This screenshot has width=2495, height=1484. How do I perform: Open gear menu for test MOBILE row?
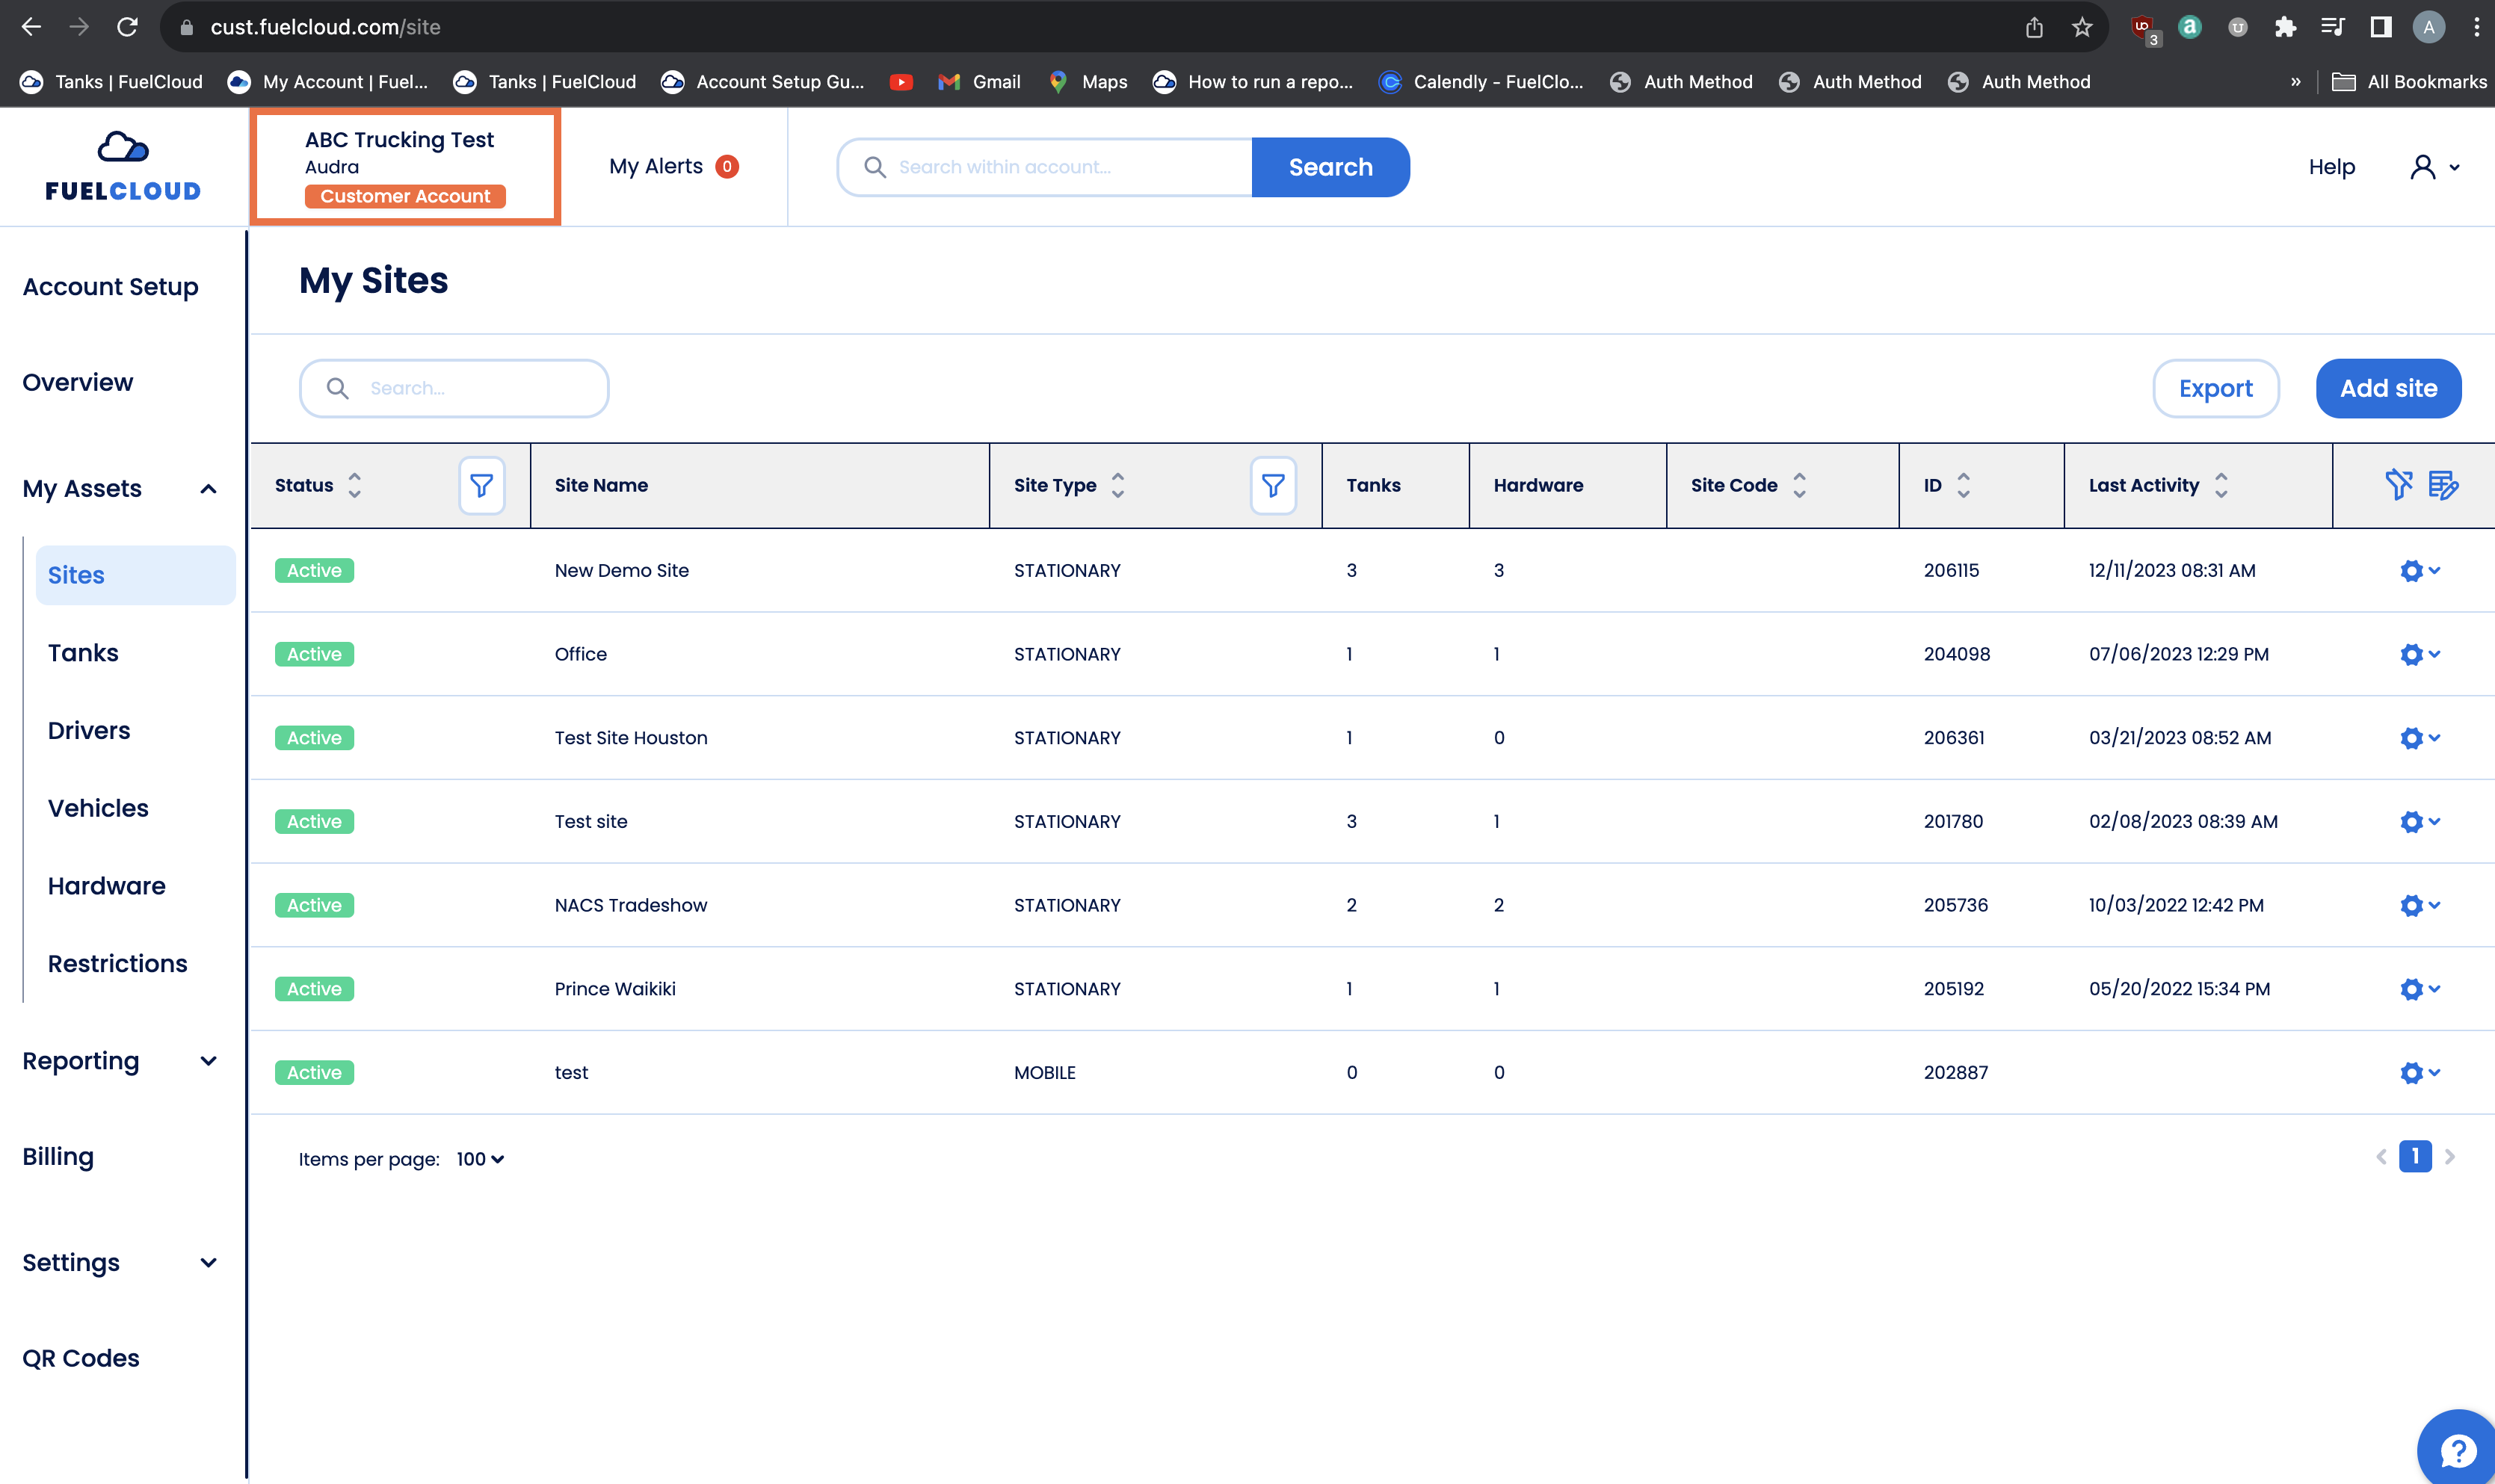click(x=2419, y=1073)
